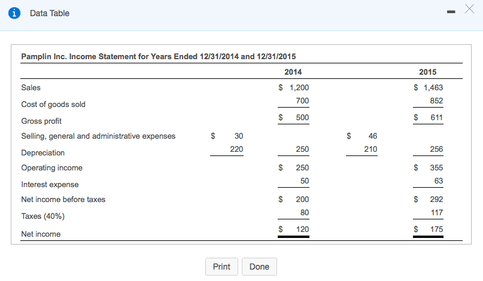
Task: Click the 2014 taxes value 80
Action: click(305, 213)
